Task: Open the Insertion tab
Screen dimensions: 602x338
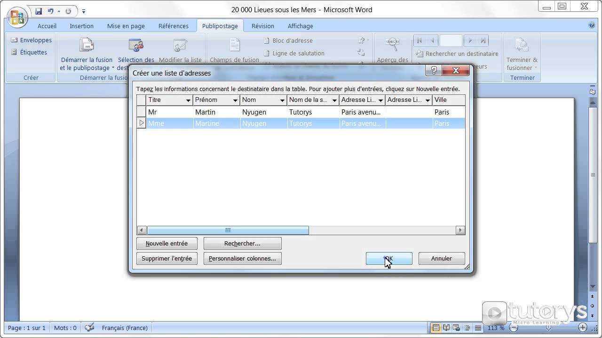Action: click(x=82, y=26)
